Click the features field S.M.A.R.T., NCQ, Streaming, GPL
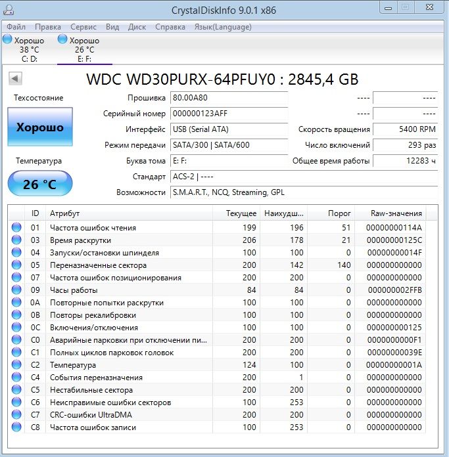449x457 pixels. pyautogui.click(x=304, y=192)
